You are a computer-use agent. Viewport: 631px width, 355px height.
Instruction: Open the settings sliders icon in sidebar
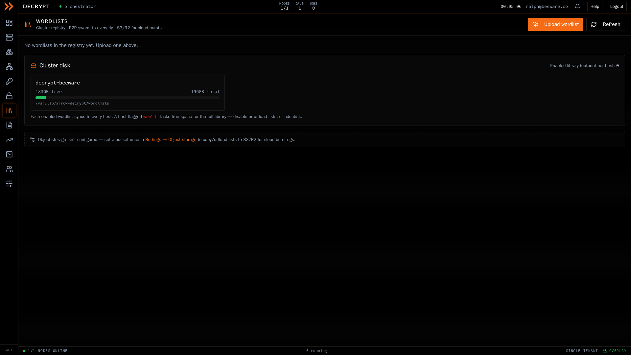pos(9,183)
